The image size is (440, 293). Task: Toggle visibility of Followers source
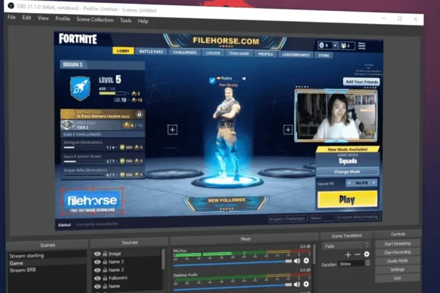(97, 278)
